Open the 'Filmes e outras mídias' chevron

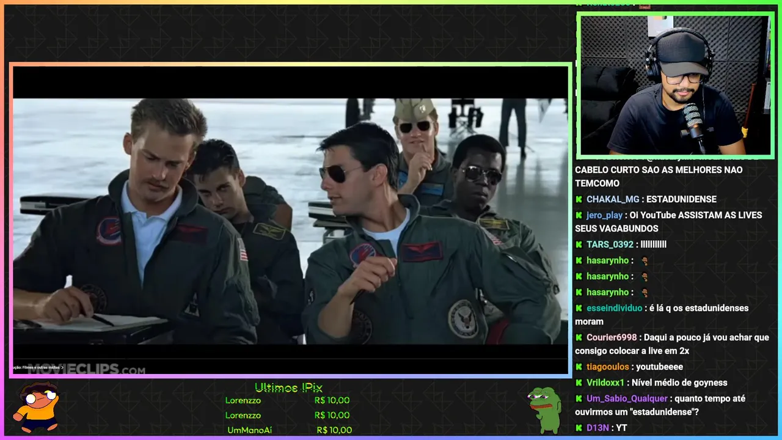pyautogui.click(x=62, y=367)
